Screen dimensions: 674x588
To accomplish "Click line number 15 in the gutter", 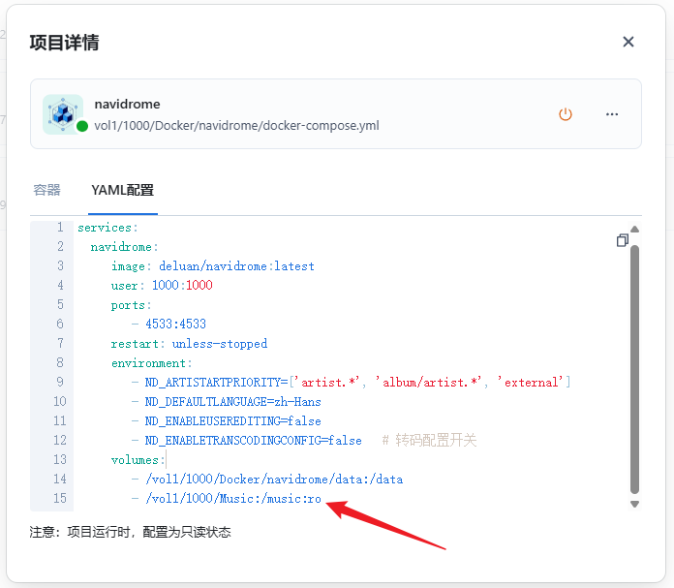I will pos(59,499).
